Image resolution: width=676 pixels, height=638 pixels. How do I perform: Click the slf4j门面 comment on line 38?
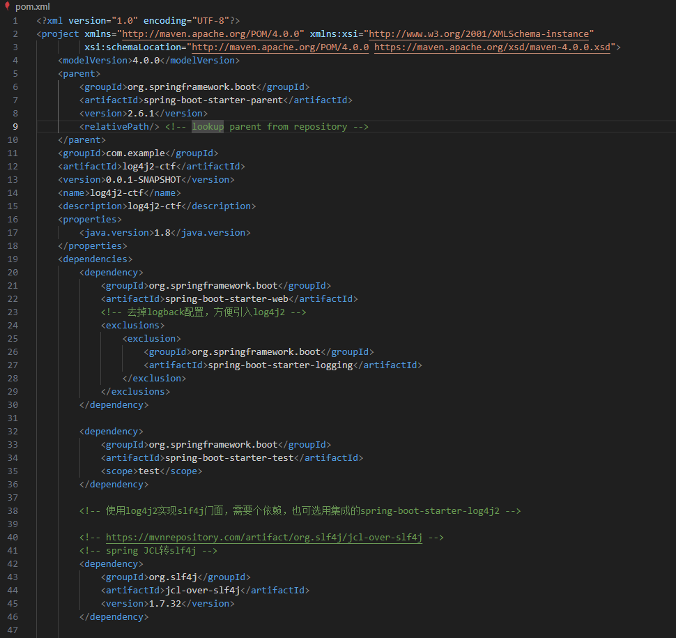(x=300, y=510)
